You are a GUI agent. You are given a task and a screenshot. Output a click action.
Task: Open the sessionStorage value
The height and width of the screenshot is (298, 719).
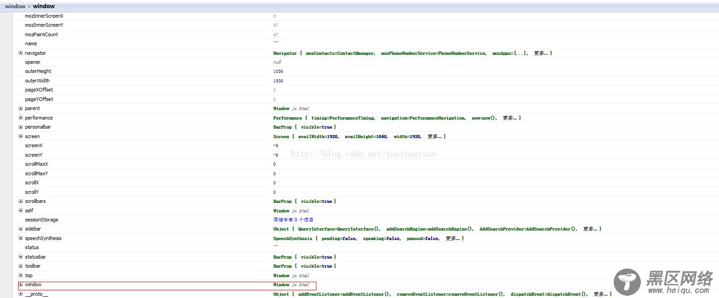293,220
